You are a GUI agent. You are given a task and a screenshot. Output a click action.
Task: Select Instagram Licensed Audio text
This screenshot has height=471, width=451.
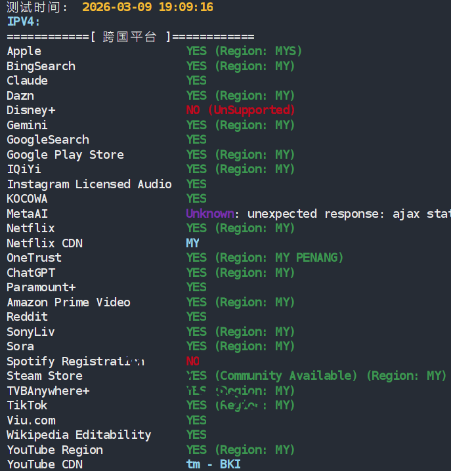pyautogui.click(x=89, y=184)
